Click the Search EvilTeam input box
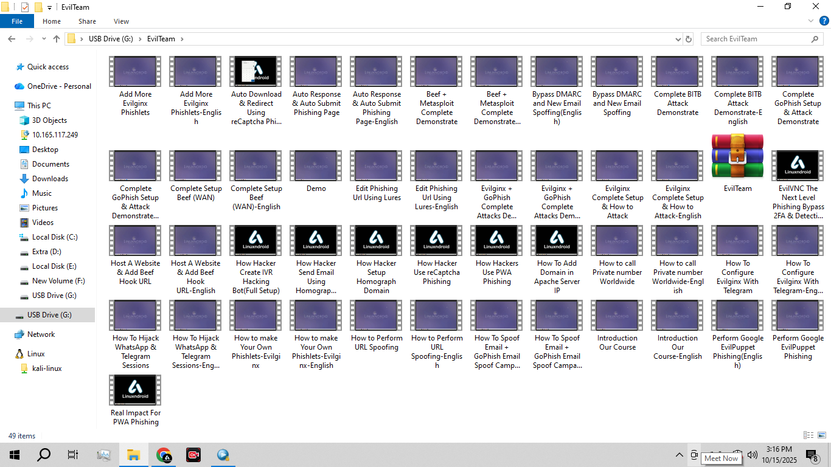Image resolution: width=831 pixels, height=467 pixels. [756, 39]
